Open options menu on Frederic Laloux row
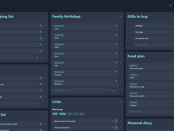This screenshot has height=131, width=174. point(45,124)
